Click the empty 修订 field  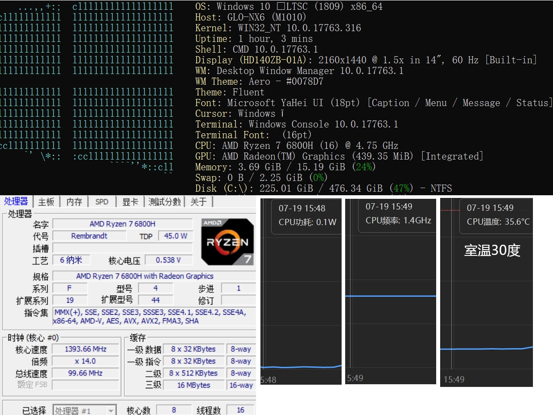[x=239, y=300]
